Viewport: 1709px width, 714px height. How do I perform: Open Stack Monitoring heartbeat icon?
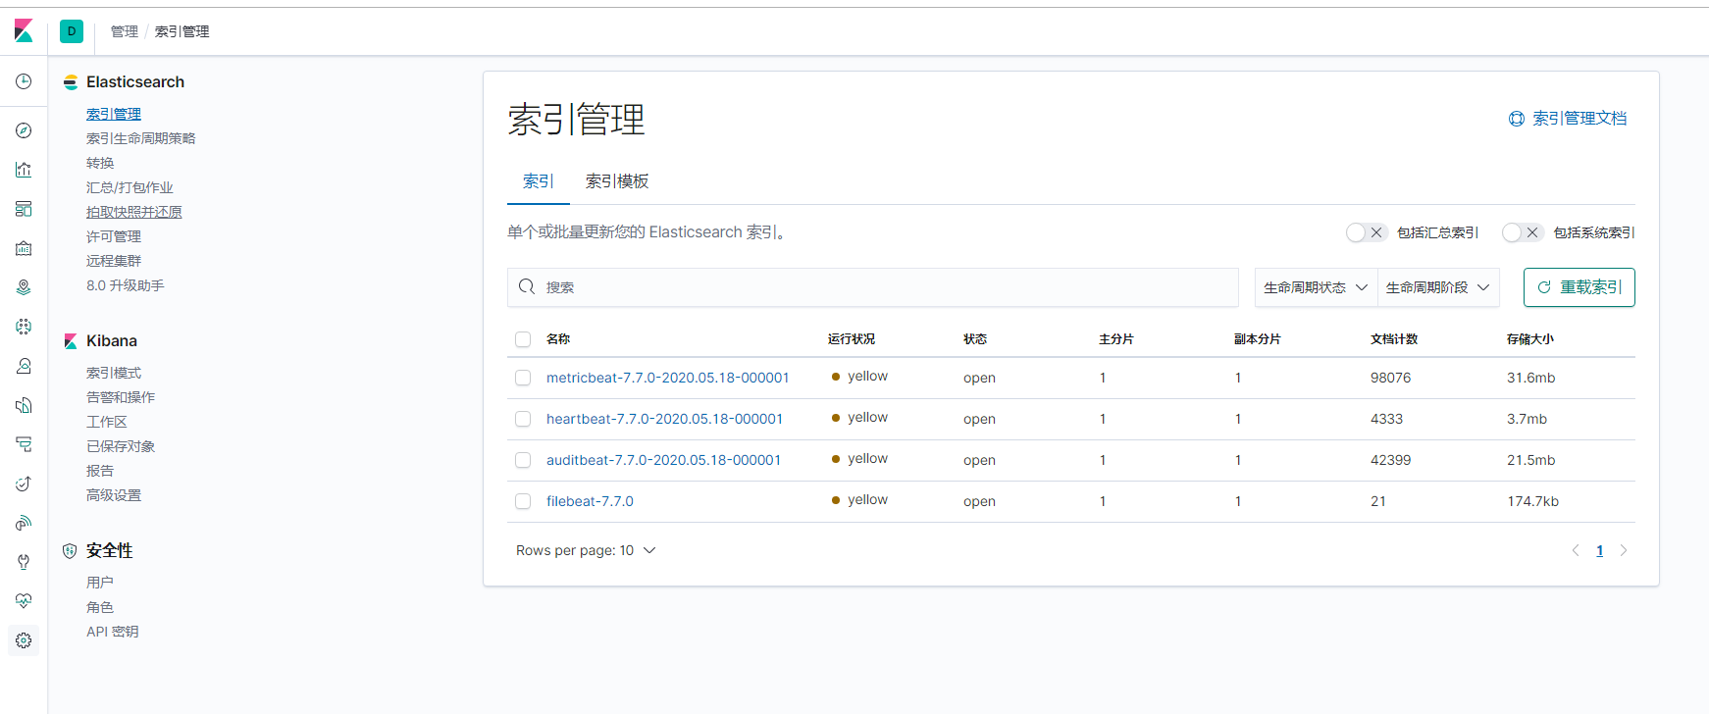(x=24, y=601)
